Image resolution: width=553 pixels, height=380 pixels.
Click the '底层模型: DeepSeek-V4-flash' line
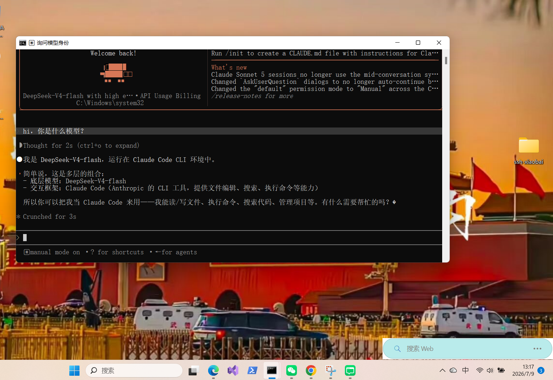(75, 181)
